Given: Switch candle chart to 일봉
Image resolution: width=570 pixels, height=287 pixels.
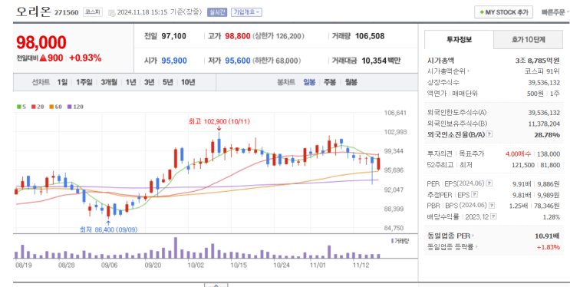Looking at the screenshot, I should (309, 82).
